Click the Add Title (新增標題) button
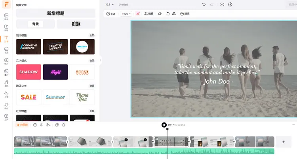 [56, 13]
